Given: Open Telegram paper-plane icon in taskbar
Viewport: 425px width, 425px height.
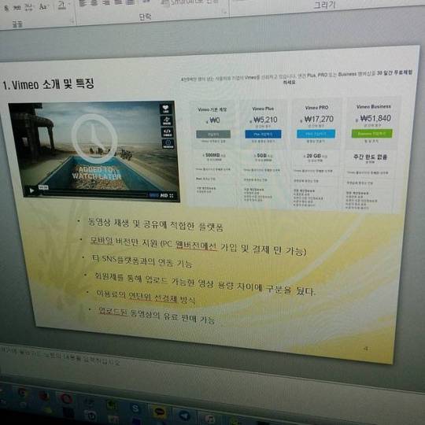Looking at the screenshot, I should pyautogui.click(x=185, y=416).
